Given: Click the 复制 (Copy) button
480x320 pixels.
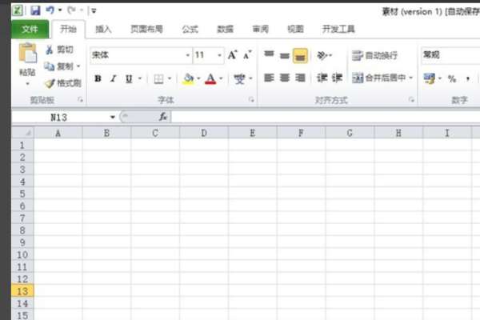Looking at the screenshot, I should 58,66.
